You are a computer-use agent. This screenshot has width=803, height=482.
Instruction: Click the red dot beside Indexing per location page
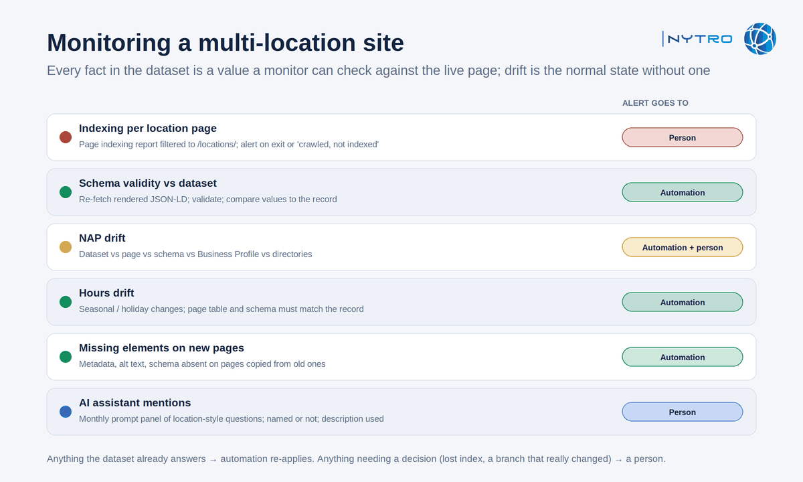[x=66, y=137]
